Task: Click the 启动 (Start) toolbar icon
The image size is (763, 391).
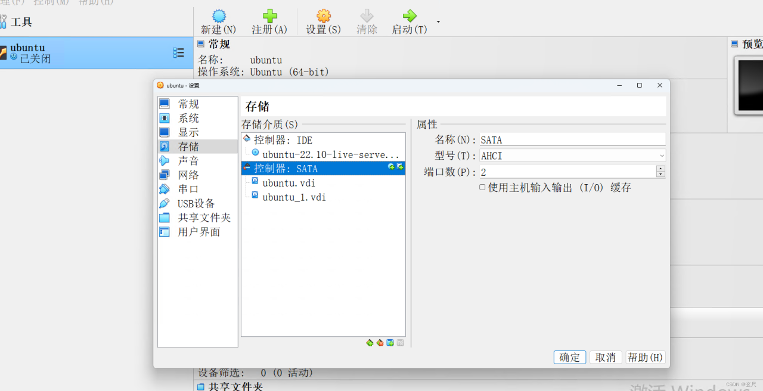Action: [x=408, y=20]
